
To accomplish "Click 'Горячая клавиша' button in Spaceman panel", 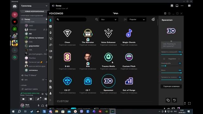I will click(171, 86).
